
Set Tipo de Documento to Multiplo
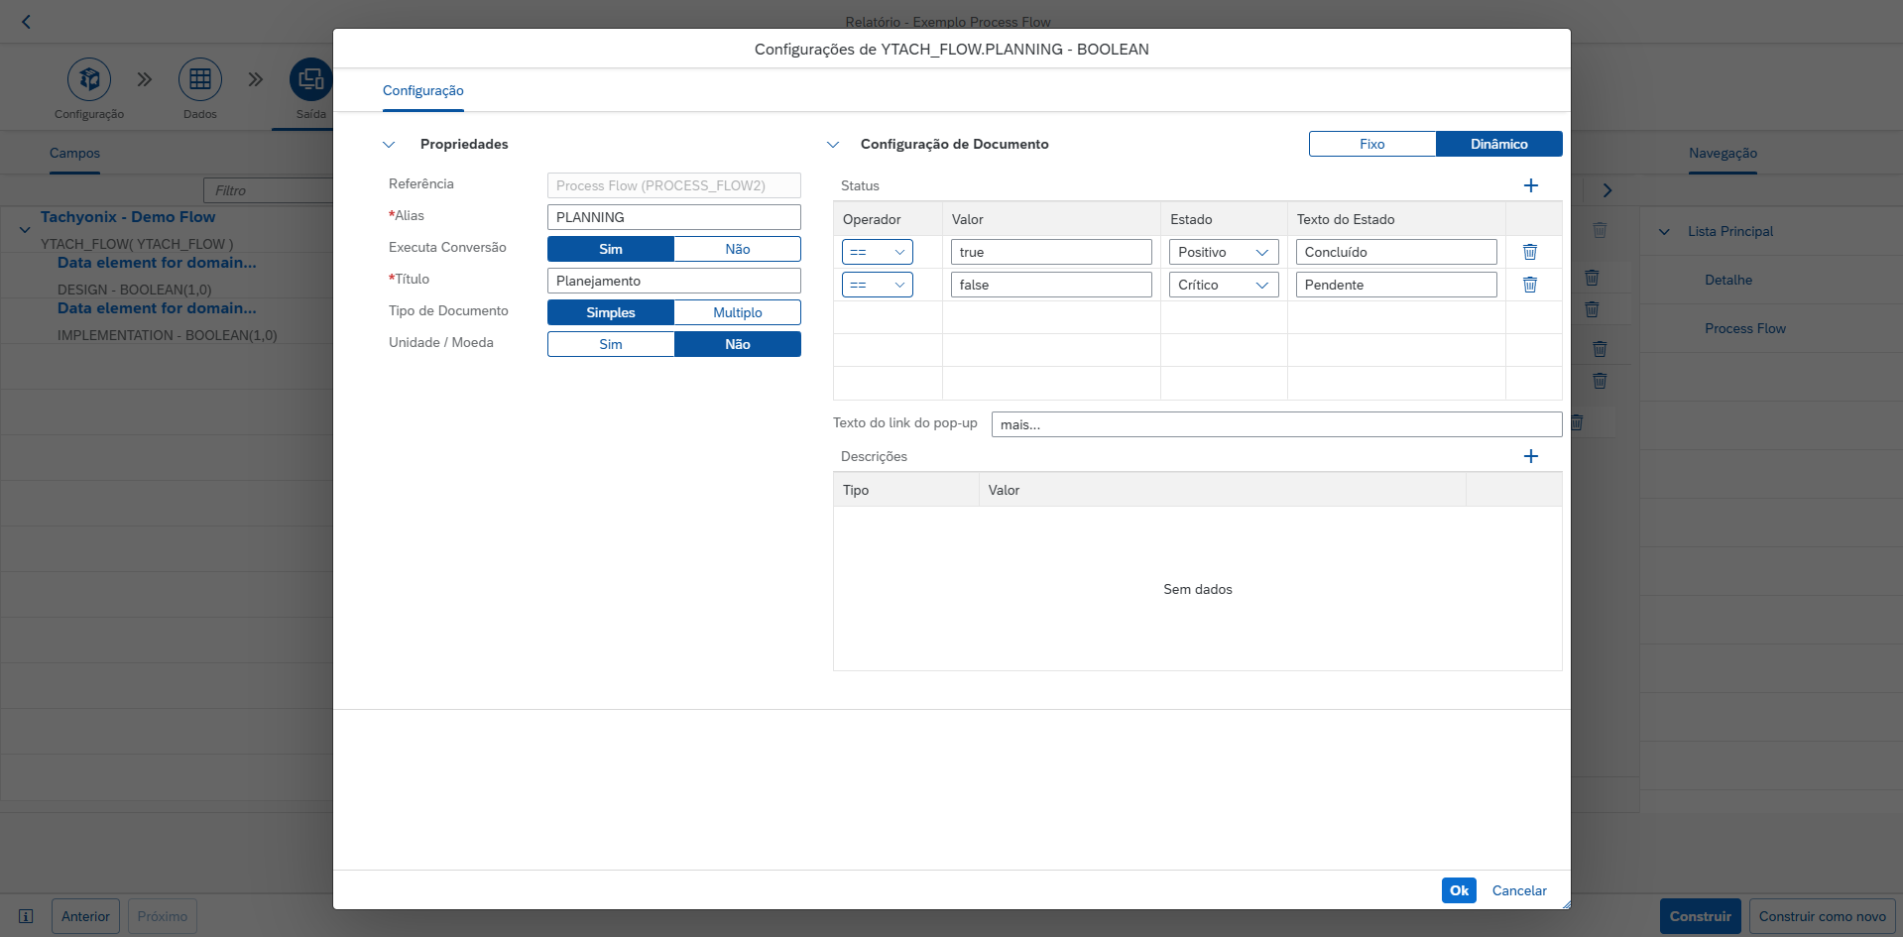(738, 312)
